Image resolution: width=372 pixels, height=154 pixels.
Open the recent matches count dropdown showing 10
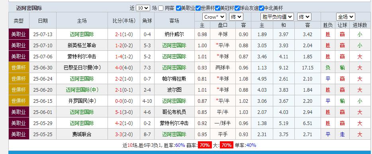[x=143, y=8]
